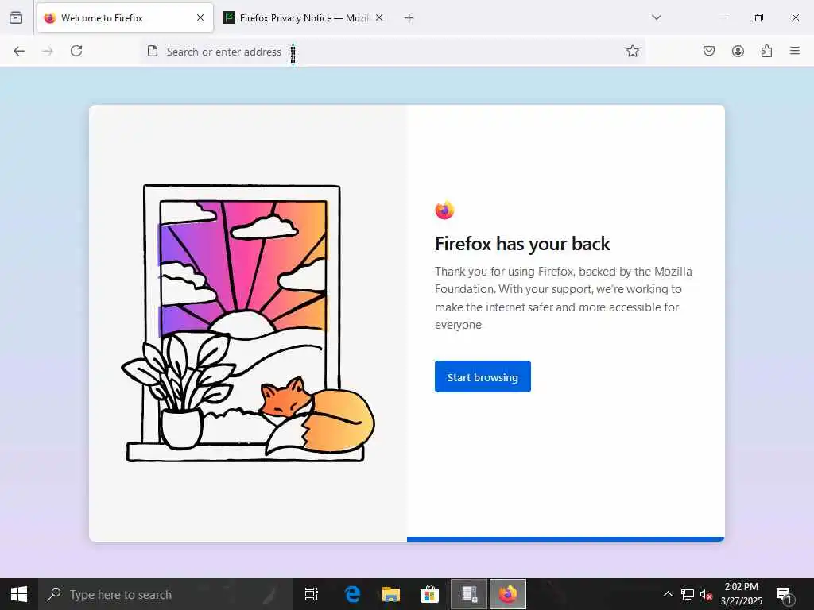Show hidden system tray icons
The height and width of the screenshot is (610, 814).
[668, 594]
